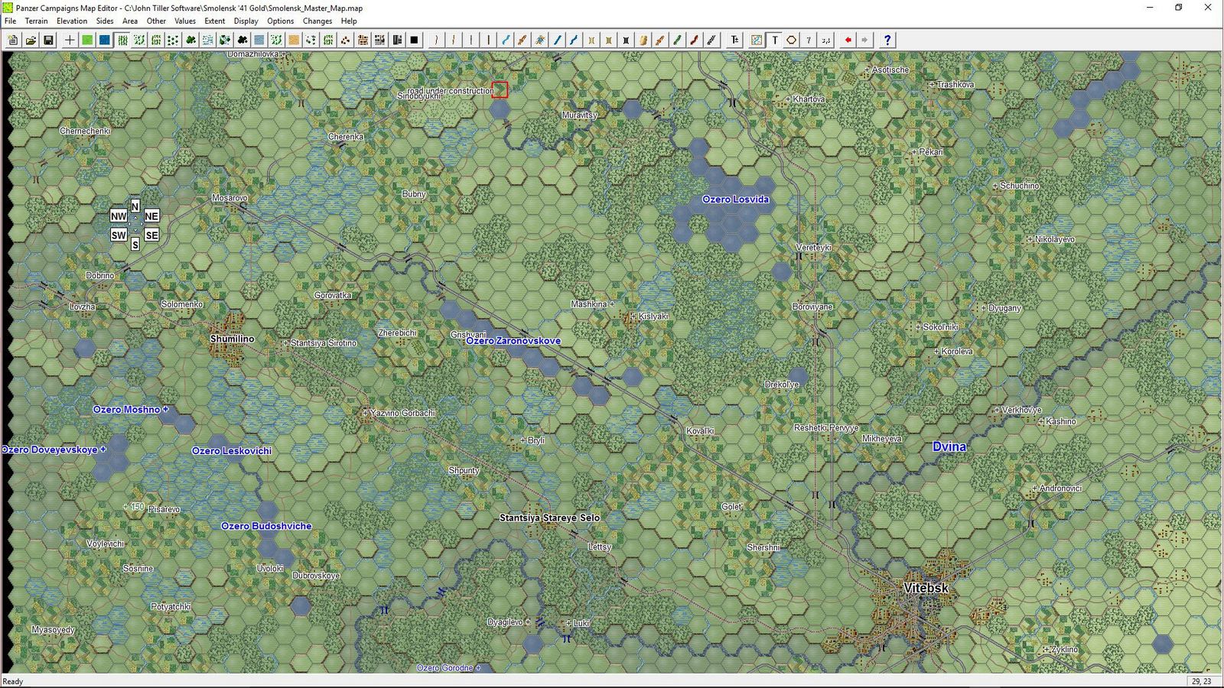Click the red left arrow icon
1224x688 pixels.
click(x=848, y=40)
